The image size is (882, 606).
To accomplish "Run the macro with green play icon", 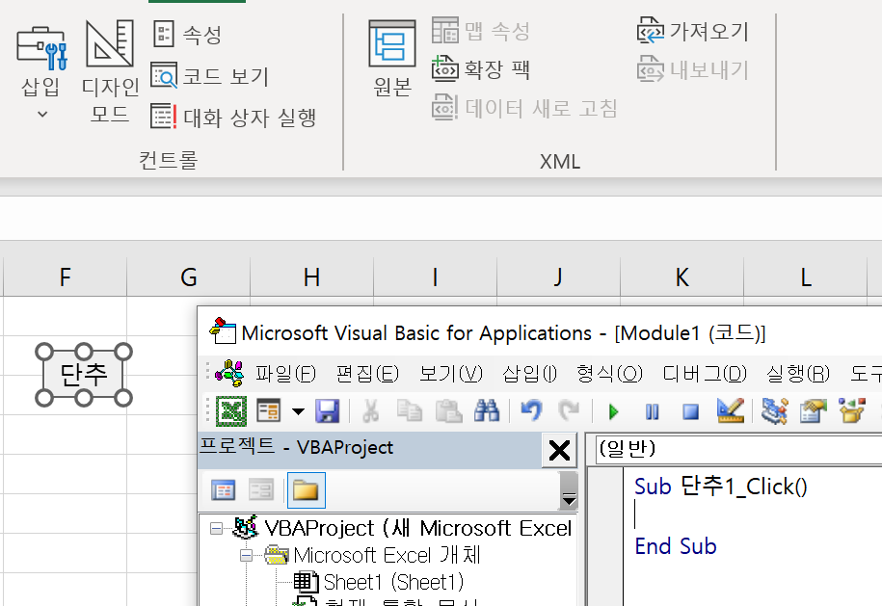I will (x=614, y=412).
